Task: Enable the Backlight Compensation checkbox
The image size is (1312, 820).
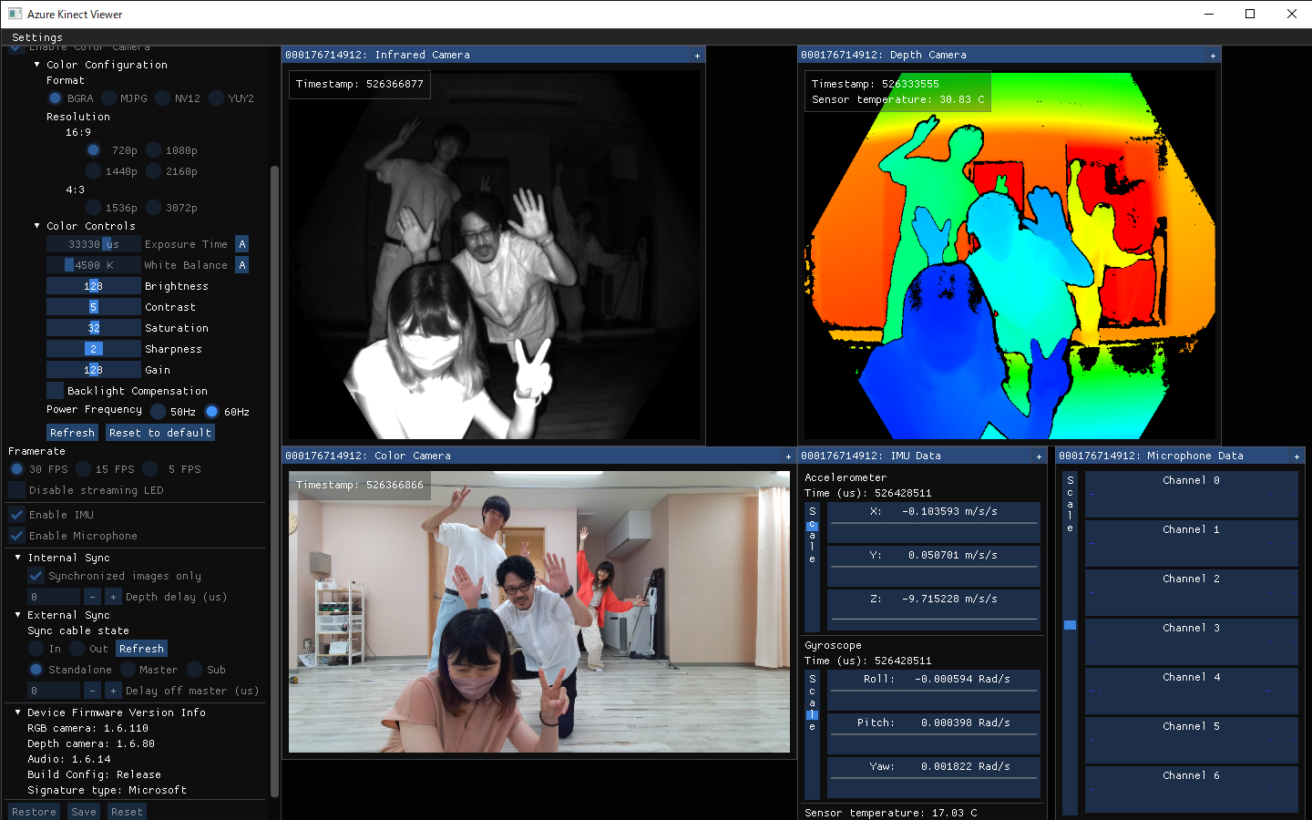Action: (x=56, y=391)
